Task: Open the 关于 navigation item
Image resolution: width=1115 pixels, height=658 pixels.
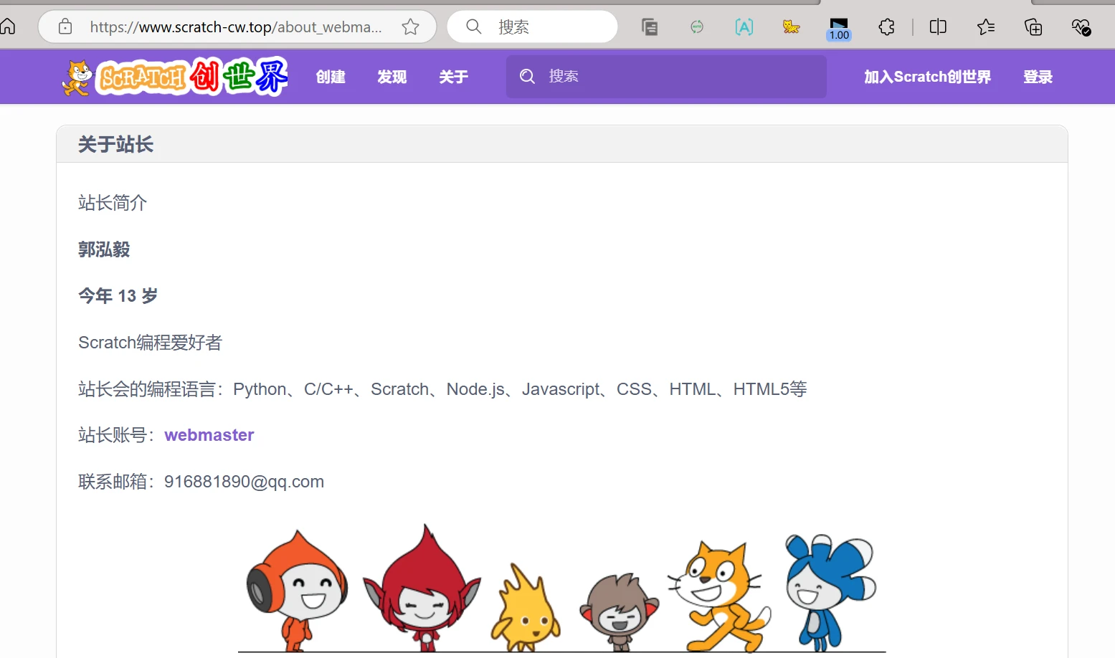Action: [453, 77]
